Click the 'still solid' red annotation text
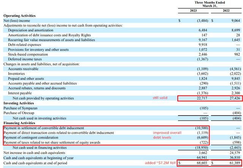The width and height of the screenshot is (243, 168). [x=160, y=98]
